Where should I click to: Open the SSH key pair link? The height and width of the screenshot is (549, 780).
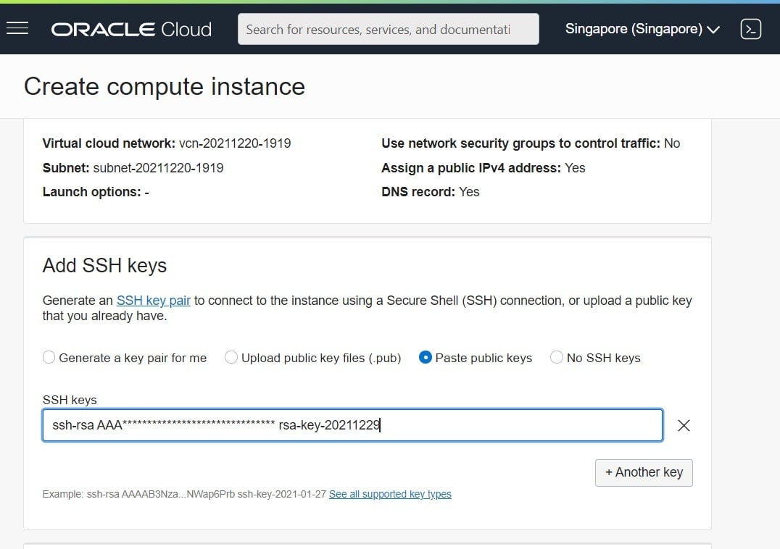tap(153, 301)
